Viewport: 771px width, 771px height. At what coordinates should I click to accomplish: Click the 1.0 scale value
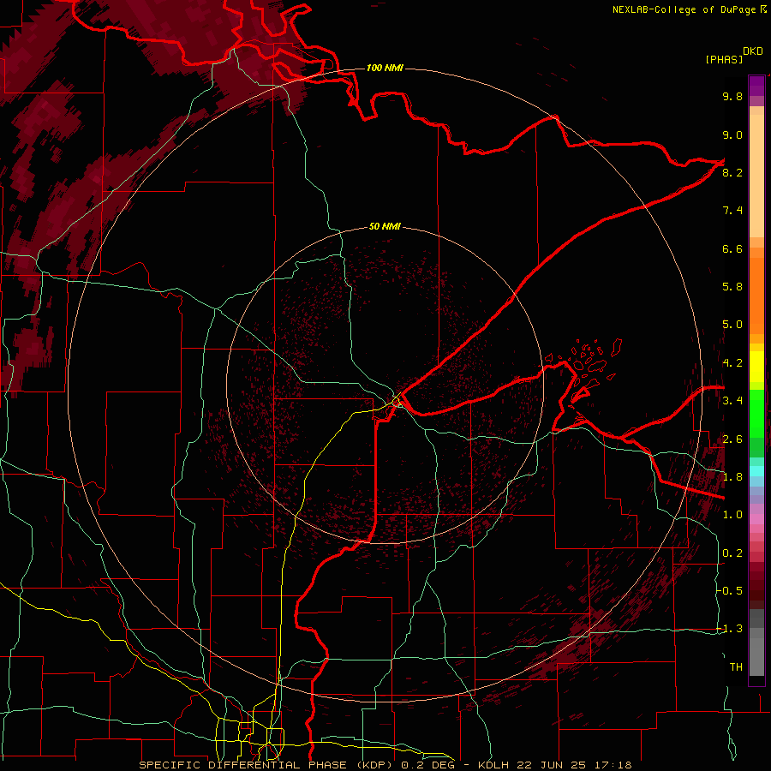point(732,515)
